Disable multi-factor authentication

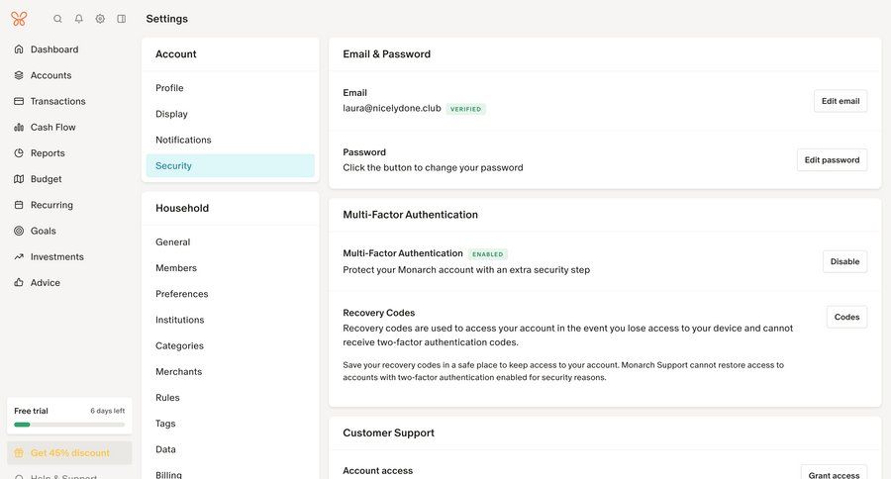tap(845, 261)
